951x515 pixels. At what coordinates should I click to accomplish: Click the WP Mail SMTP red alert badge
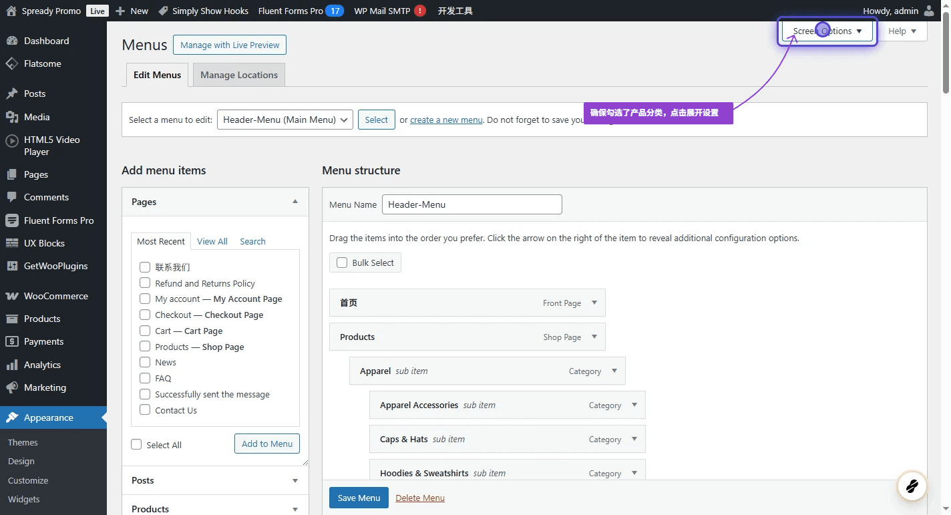coord(420,11)
